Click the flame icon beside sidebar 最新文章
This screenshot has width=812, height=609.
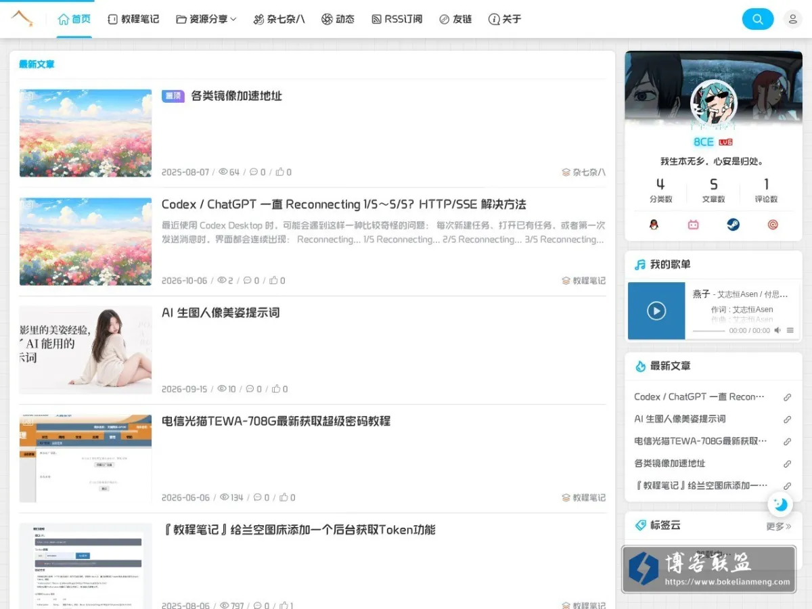[x=640, y=366]
